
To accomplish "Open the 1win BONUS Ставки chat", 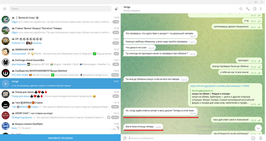I will tap(60, 105).
